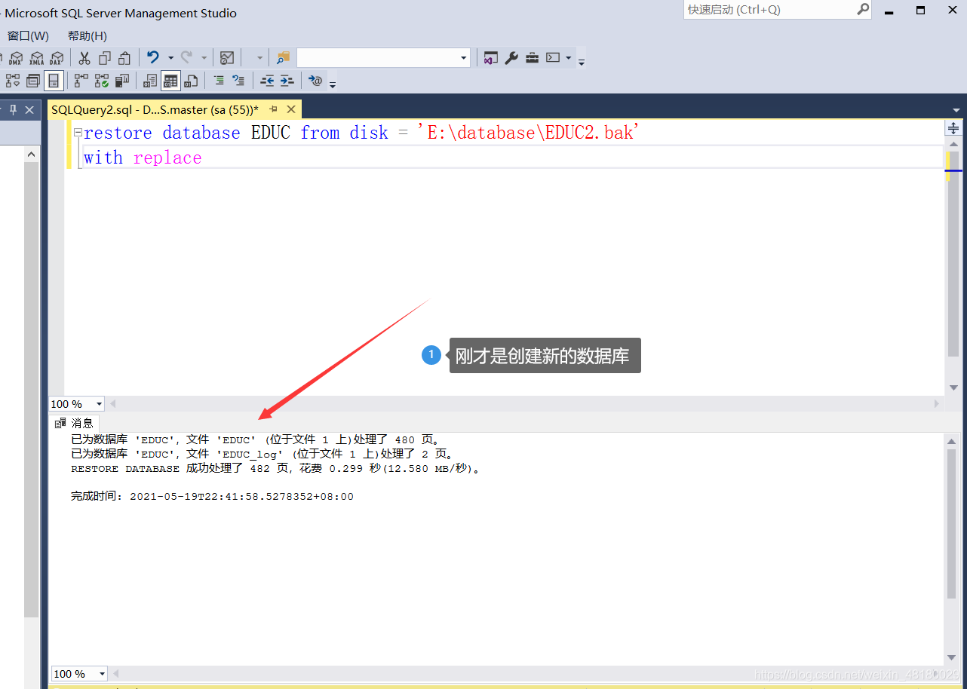Pin the SQLQuery2.sql tab
The image size is (967, 689).
pos(273,109)
